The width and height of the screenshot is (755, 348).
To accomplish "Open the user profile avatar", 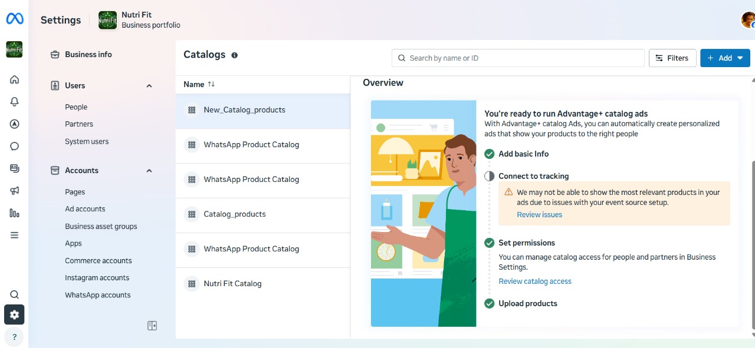I will (748, 20).
